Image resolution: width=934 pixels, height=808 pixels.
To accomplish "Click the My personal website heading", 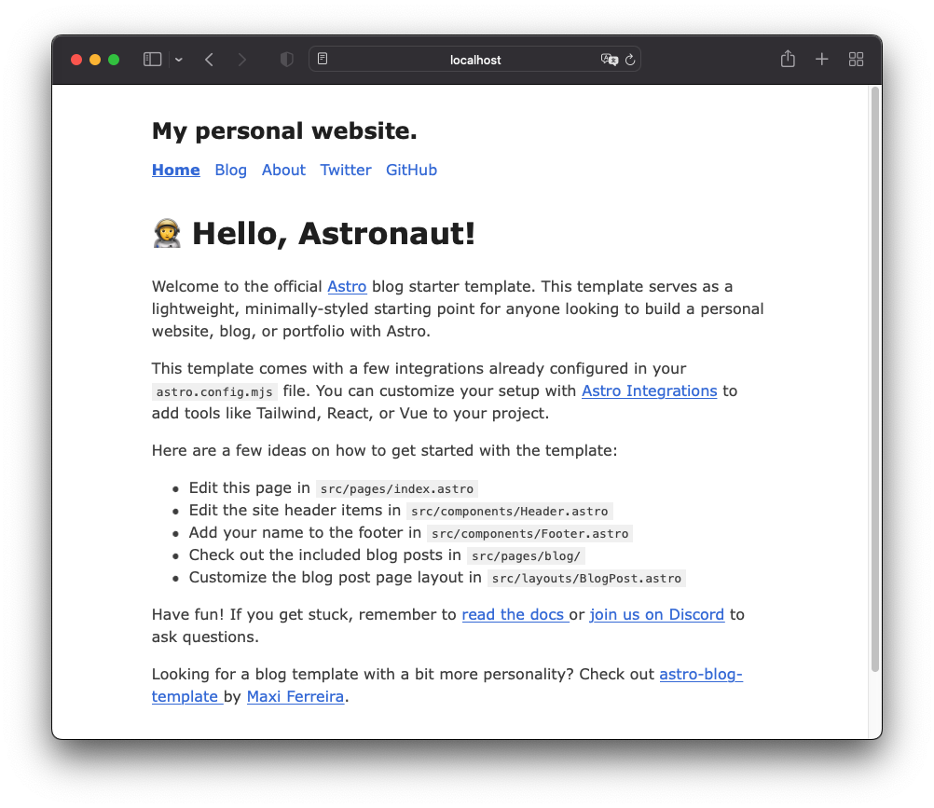I will (x=284, y=131).
